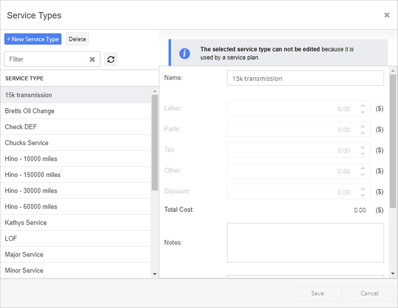This screenshot has width=398, height=308.
Task: Decrease Parts cost with down arrow
Action: 363,133
